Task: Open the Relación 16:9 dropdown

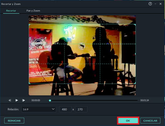Action: [x=39, y=109]
